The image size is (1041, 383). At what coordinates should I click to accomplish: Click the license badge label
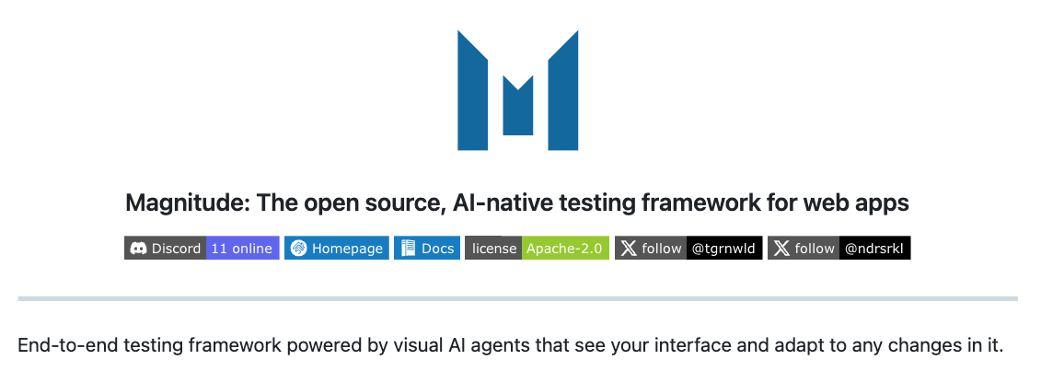(493, 249)
